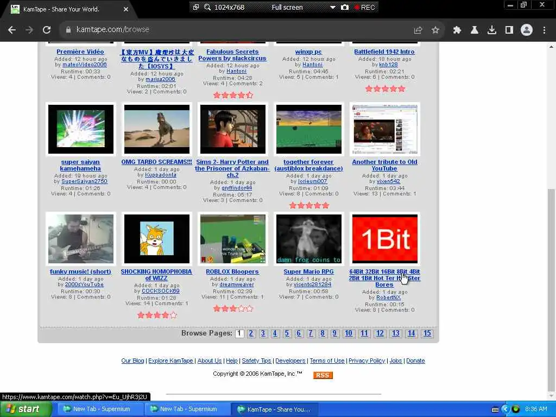Image resolution: width=556 pixels, height=417 pixels.
Task: Click the camera screenshot icon in recorder bar
Action: point(345,7)
